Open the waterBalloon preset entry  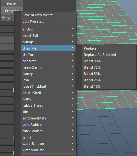pyautogui.click(x=48, y=144)
